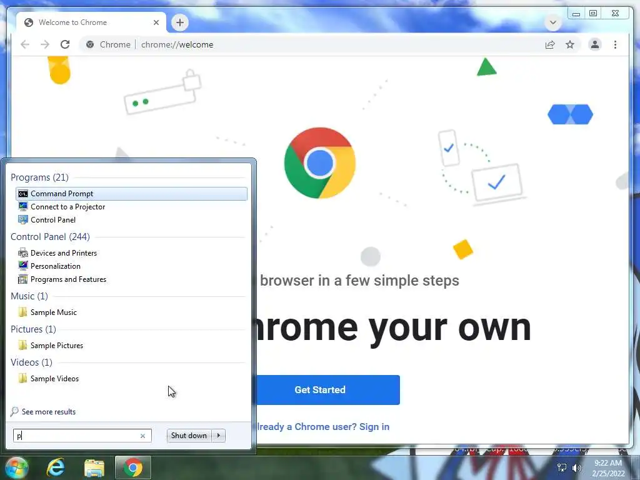
Task: Click the share page icon in address bar
Action: click(x=550, y=44)
